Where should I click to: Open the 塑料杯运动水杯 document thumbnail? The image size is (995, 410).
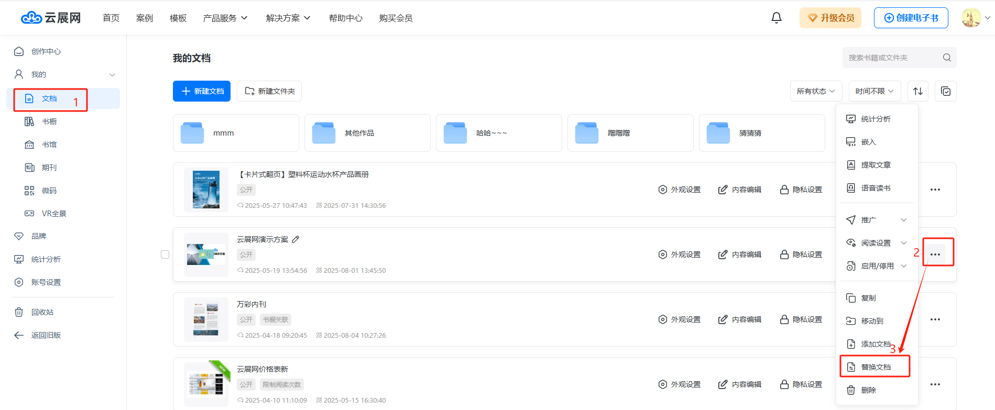point(206,190)
